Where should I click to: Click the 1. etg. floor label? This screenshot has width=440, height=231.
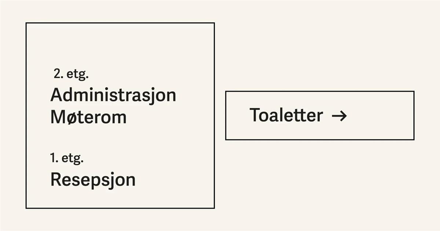tap(67, 158)
